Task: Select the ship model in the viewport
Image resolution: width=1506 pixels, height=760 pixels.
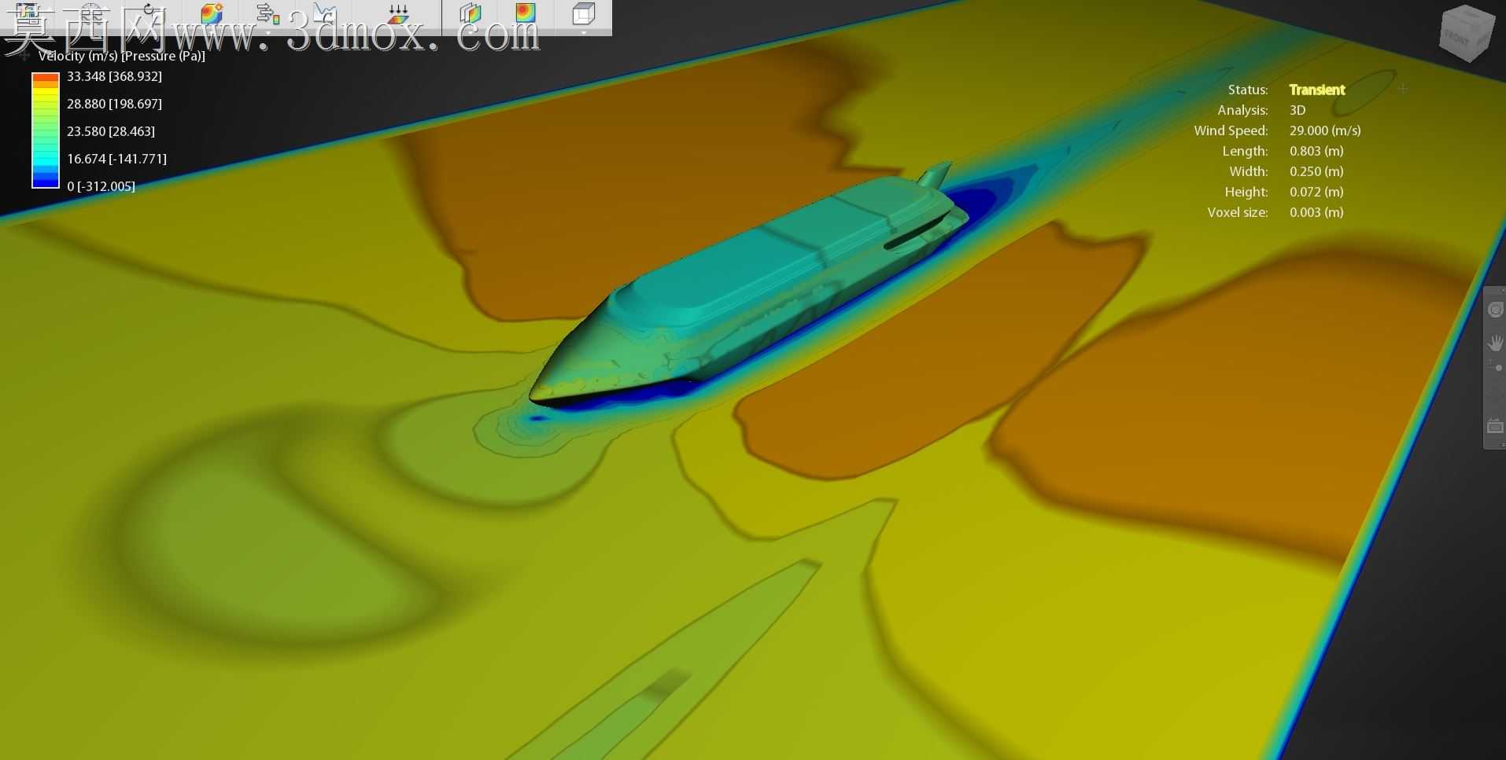Action: pyautogui.click(x=747, y=283)
